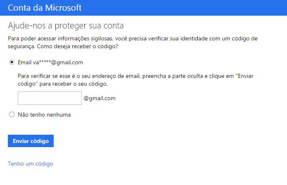Click the '@gmail.com' suffix beside the text box

tap(100, 98)
